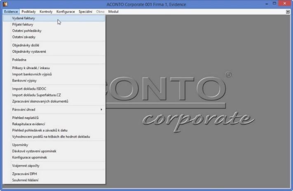The image size is (293, 191).
Task: Choose Ostatní pohledávky from menu
Action: 54,31
